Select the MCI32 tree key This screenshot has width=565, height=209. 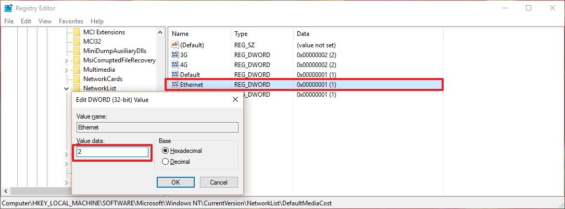coord(92,42)
